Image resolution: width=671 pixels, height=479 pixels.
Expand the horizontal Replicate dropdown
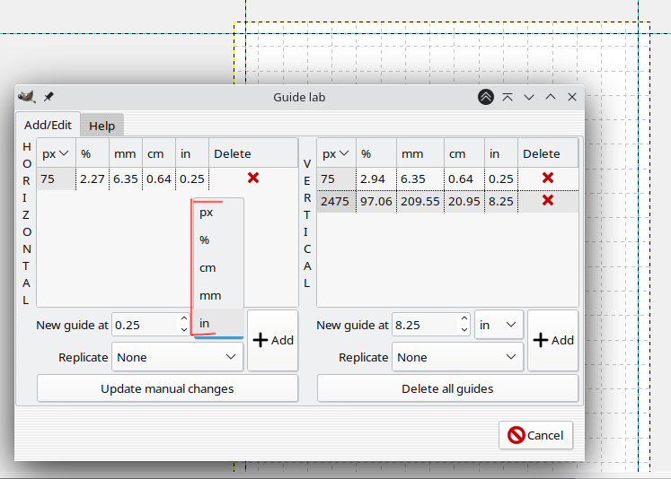tap(177, 357)
